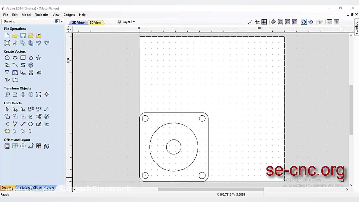Create a new file from File Operations
This screenshot has width=359, height=202.
click(x=7, y=36)
